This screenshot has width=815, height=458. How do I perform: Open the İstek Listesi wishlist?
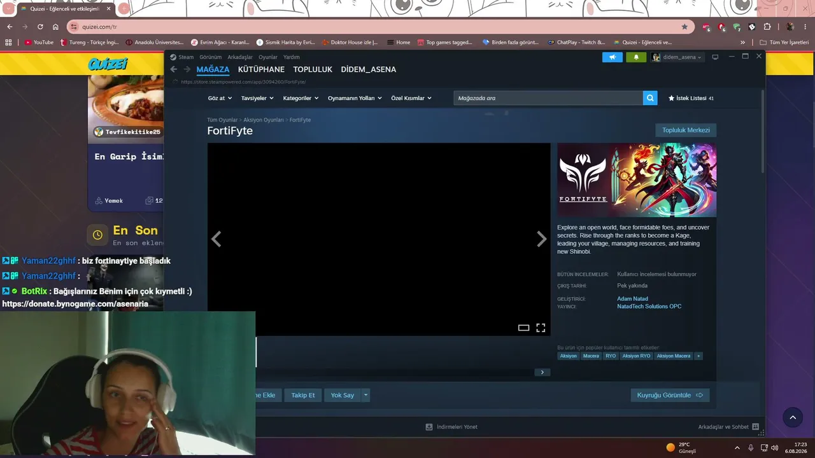click(691, 98)
